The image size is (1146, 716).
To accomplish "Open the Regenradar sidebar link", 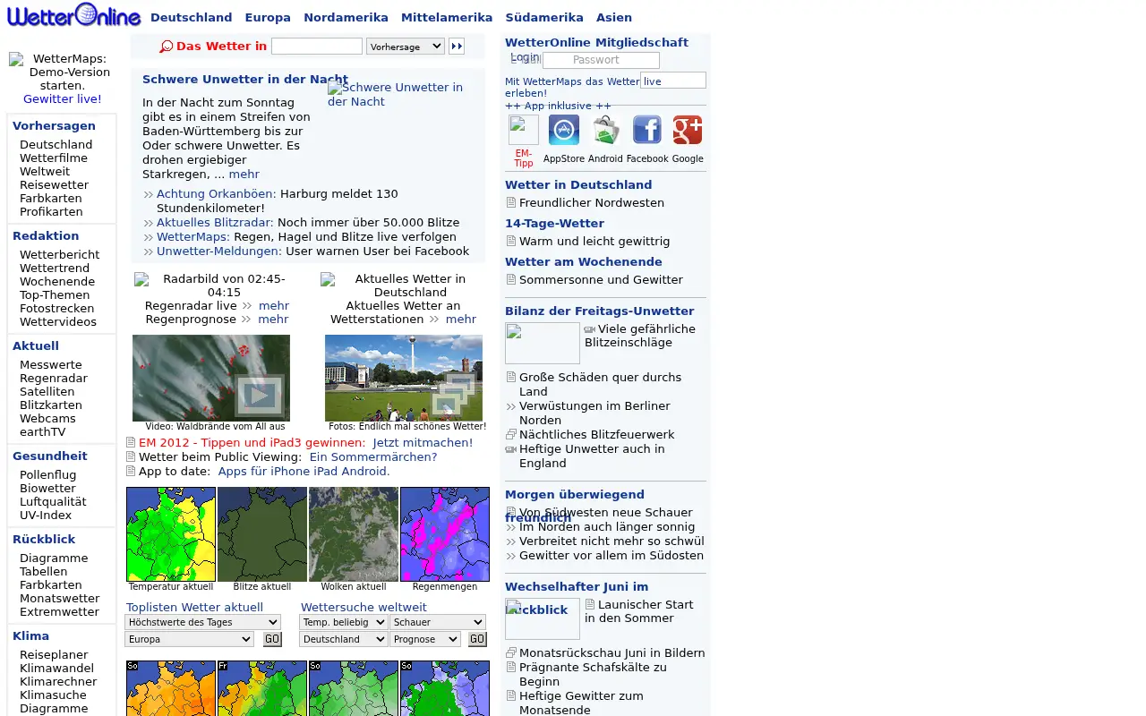I will coord(54,379).
